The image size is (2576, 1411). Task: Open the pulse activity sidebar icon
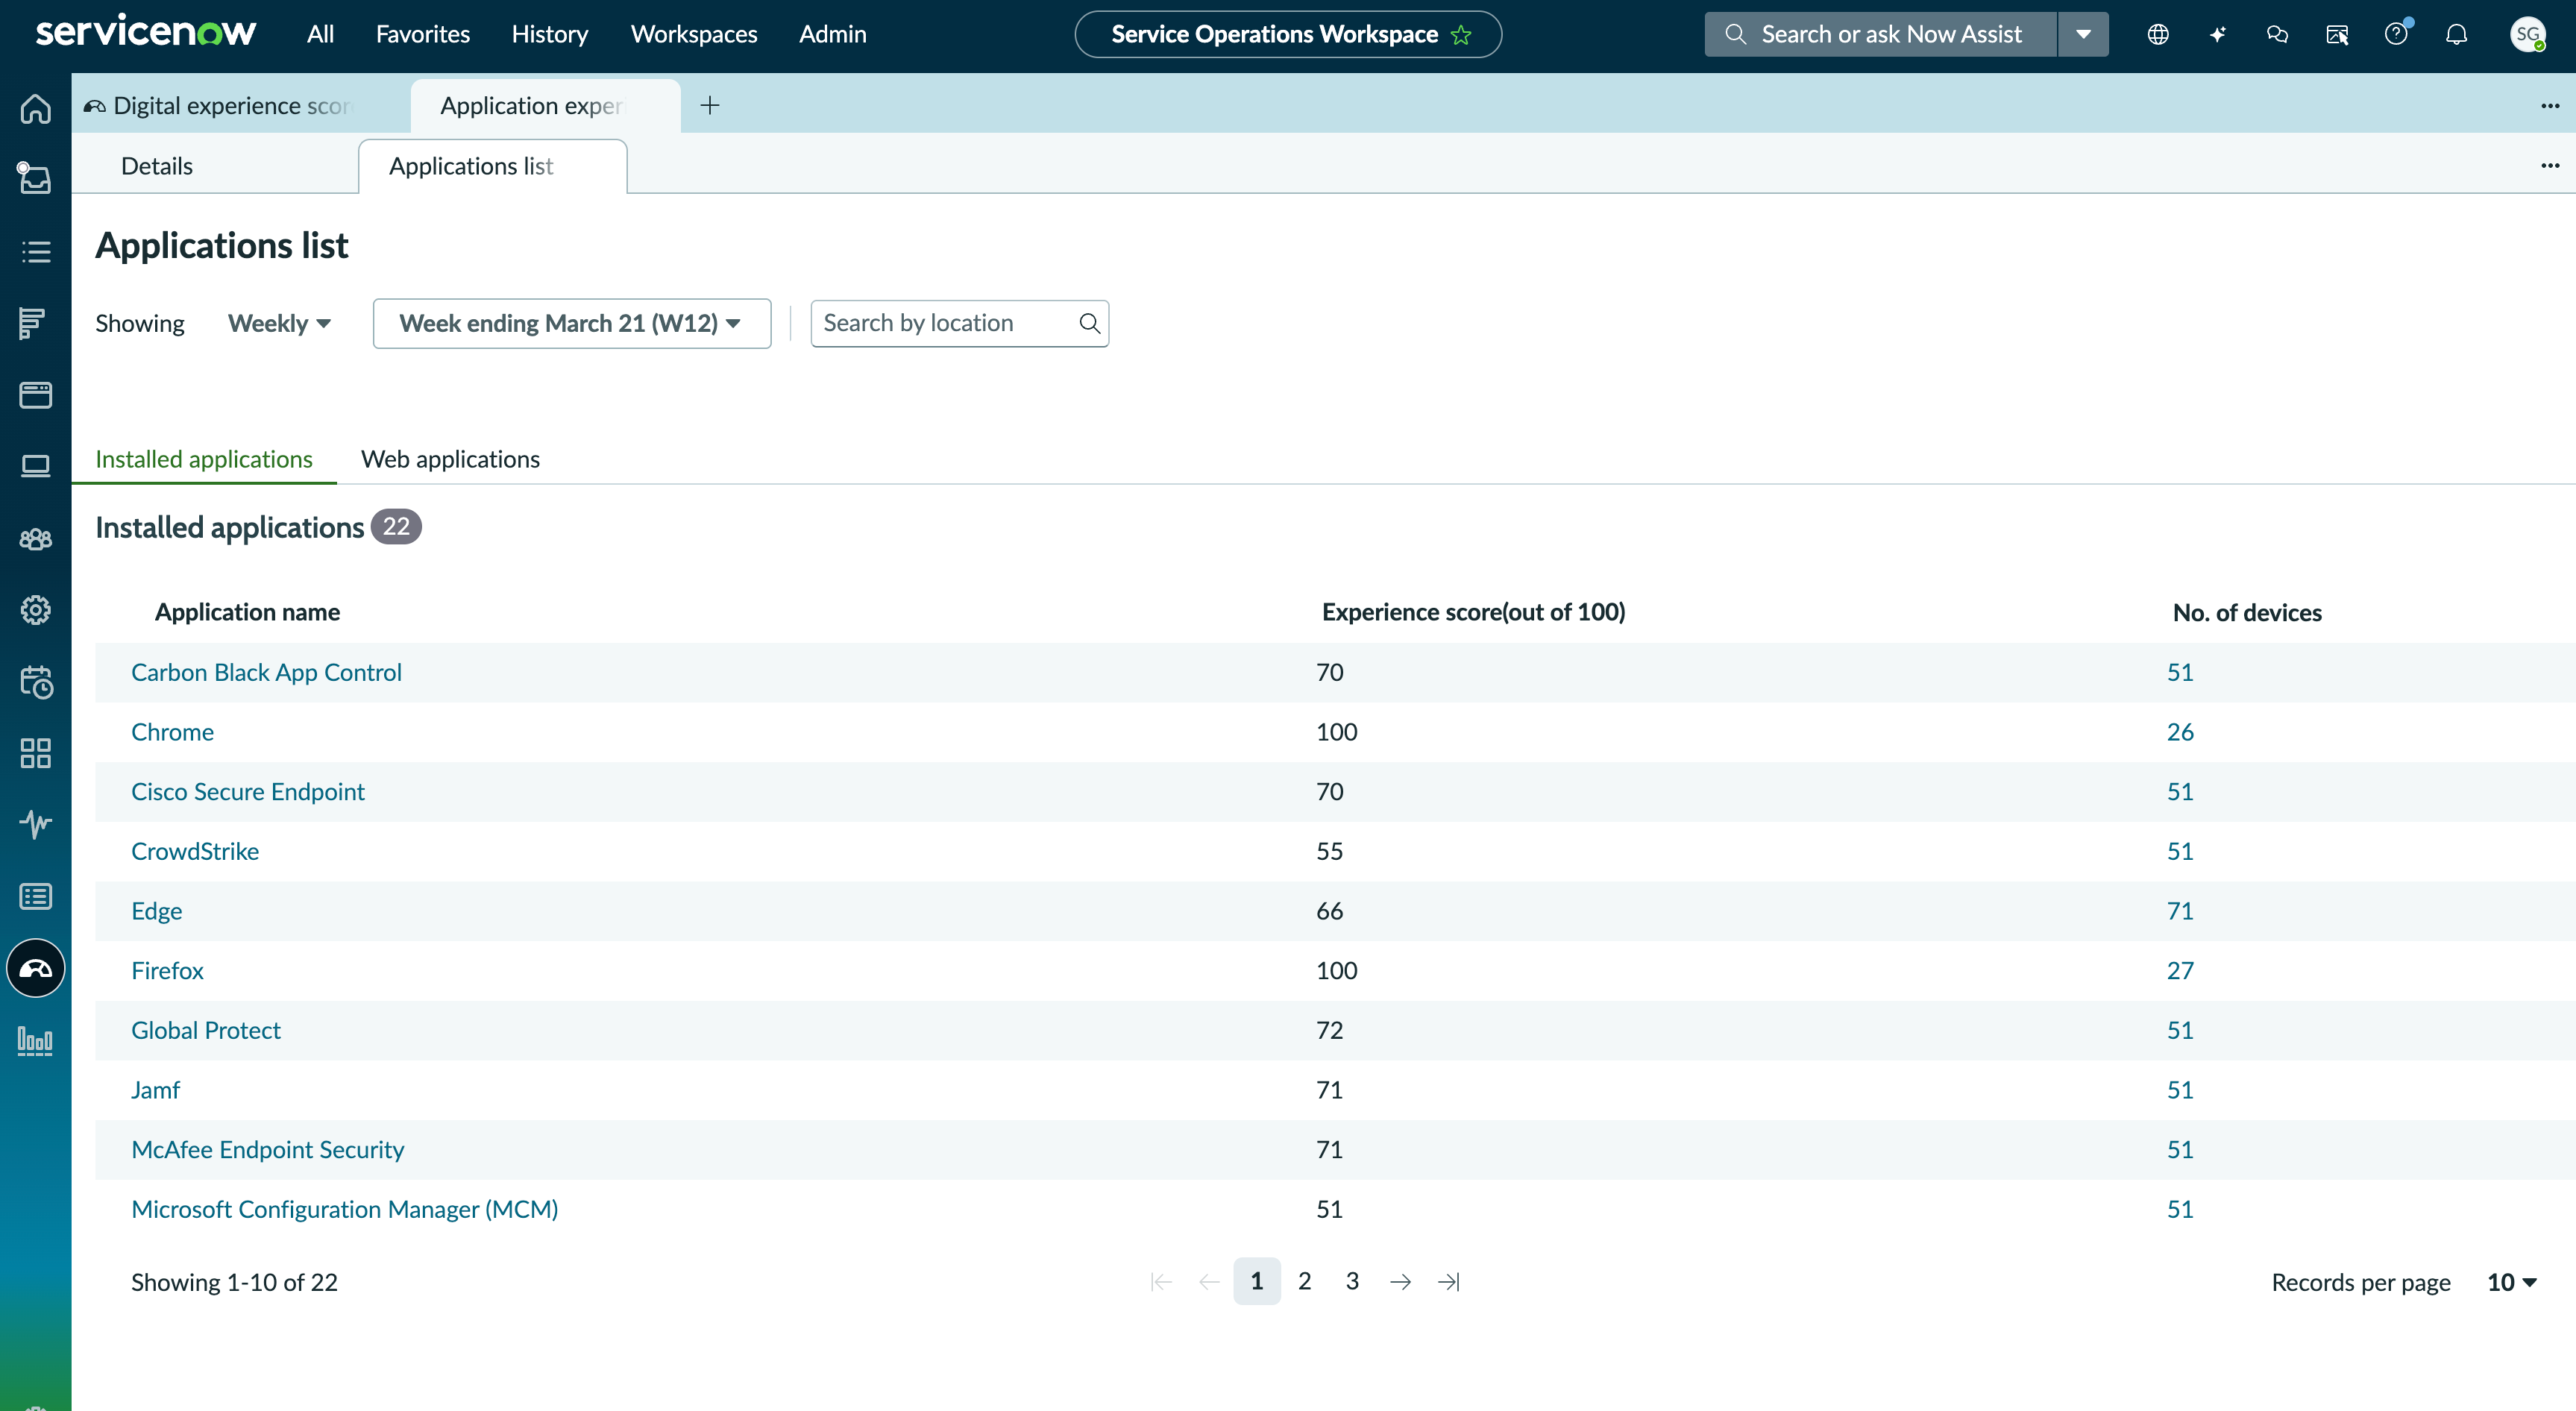36,824
